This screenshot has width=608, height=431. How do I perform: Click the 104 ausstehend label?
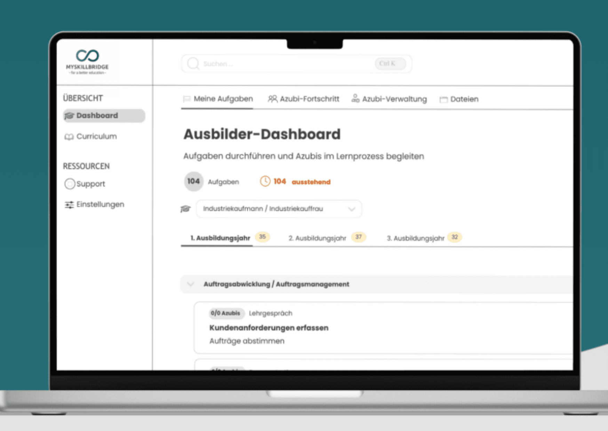[x=302, y=181]
